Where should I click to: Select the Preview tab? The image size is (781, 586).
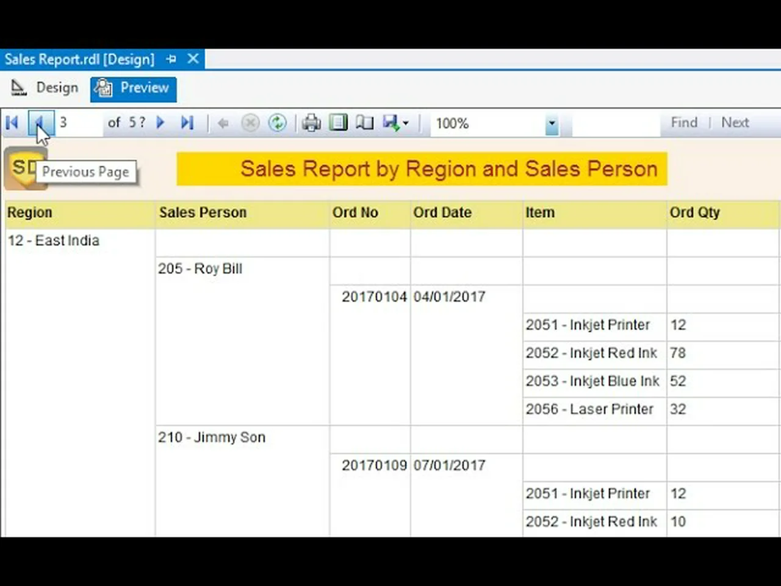pos(134,89)
